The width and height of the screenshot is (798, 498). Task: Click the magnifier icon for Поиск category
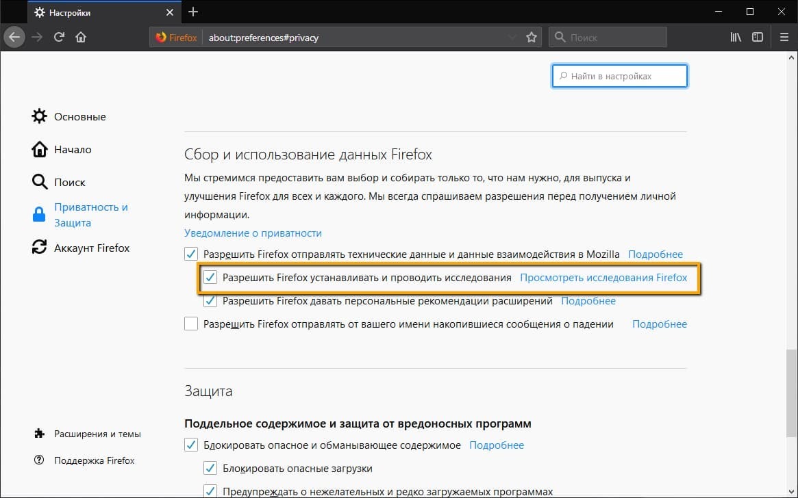(x=39, y=182)
